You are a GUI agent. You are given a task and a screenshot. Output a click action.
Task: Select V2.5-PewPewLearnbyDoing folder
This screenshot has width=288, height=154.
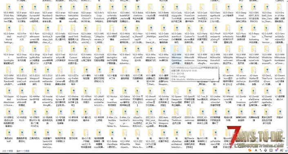click(x=215, y=34)
